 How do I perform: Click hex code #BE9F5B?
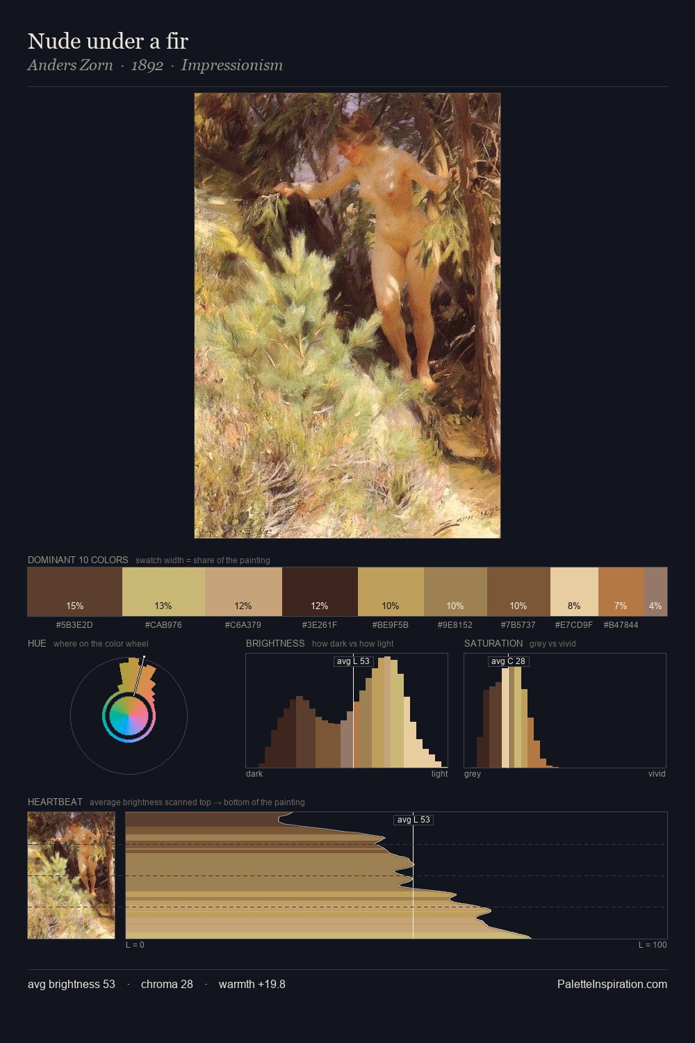[x=391, y=625]
